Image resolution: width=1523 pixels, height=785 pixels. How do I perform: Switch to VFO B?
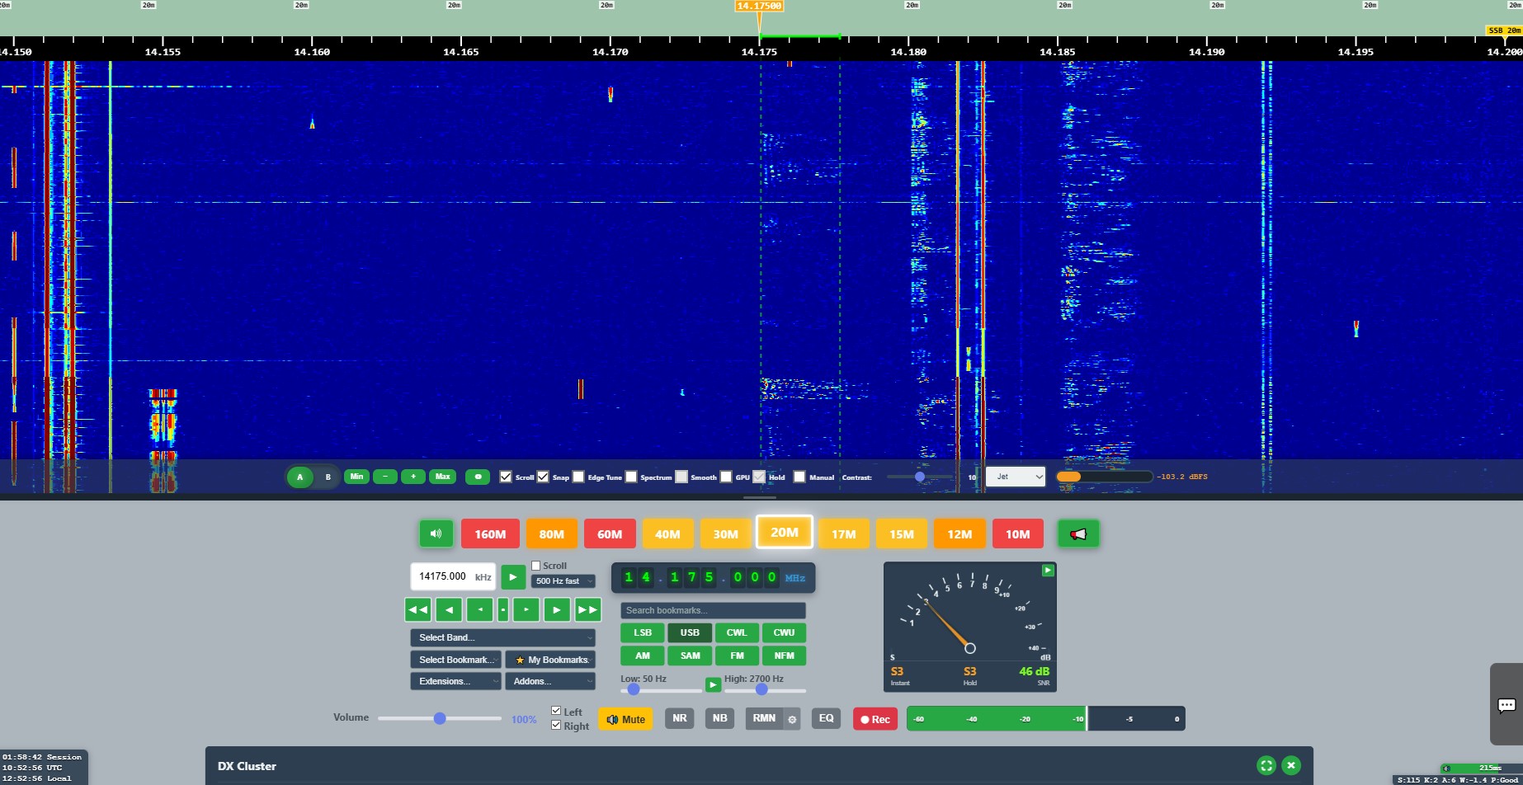[x=328, y=477]
